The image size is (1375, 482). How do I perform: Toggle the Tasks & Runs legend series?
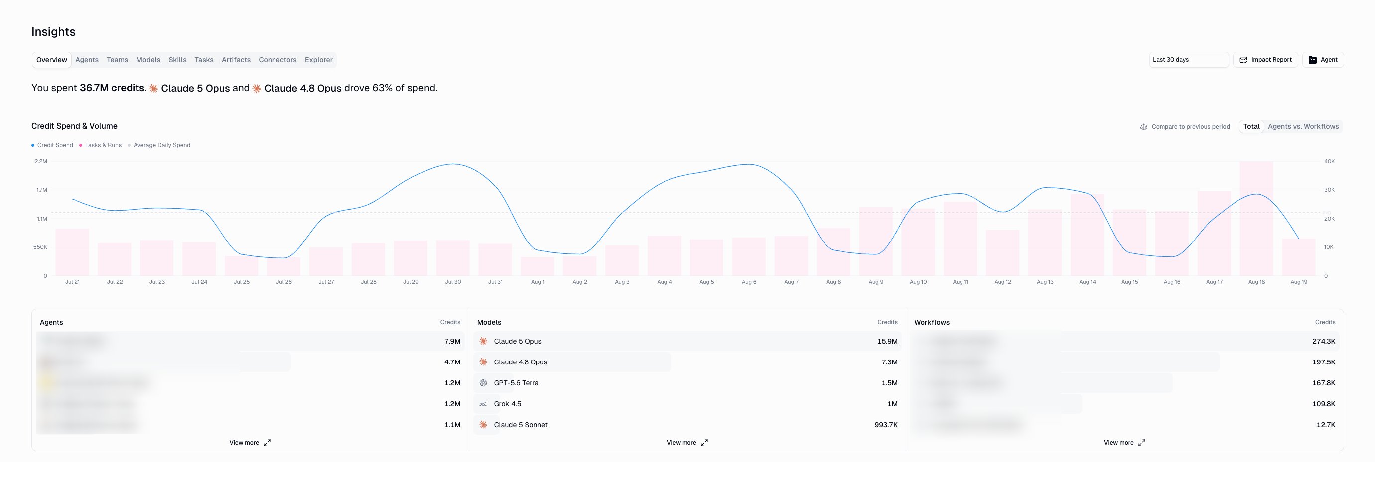(100, 145)
